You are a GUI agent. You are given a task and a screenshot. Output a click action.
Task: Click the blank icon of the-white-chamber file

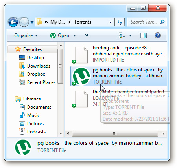click(81, 99)
